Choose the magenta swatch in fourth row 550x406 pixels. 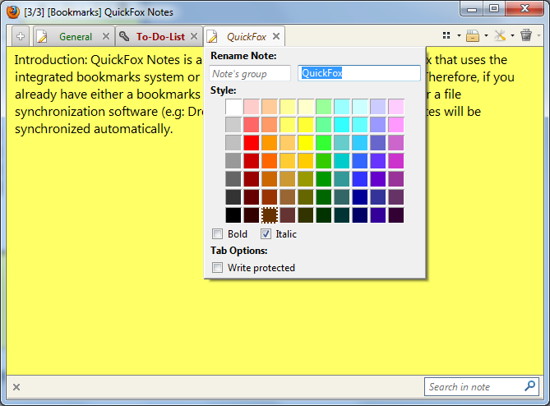point(396,160)
